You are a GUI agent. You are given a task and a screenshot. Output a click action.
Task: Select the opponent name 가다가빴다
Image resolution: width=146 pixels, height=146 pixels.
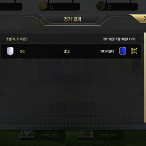(107, 51)
